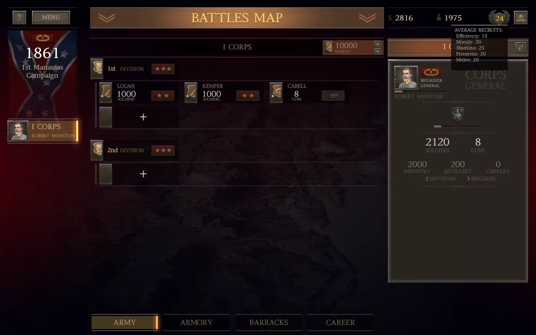This screenshot has width=536, height=335.
Task: Click the 2nd Division flag icon
Action: coord(97,150)
